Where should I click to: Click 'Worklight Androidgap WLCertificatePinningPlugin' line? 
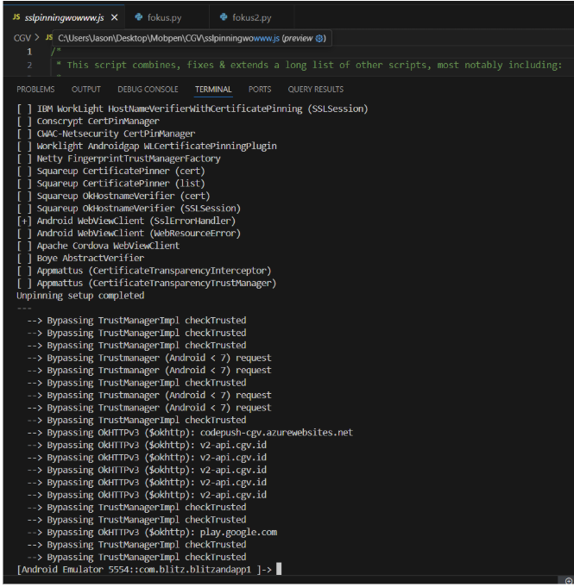(147, 146)
